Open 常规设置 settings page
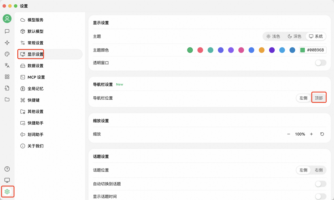Image resolution: width=334 pixels, height=200 pixels. click(50, 43)
